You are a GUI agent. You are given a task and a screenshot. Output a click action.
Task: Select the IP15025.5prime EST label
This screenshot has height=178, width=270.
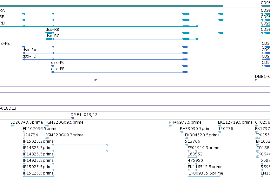(x=38, y=167)
